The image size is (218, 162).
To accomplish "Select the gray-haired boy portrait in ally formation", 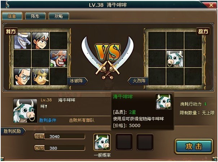I will pos(40,40).
